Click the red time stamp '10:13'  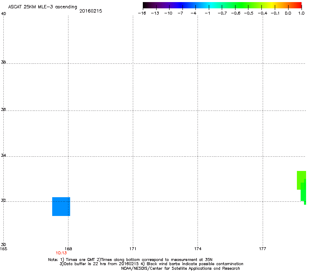pos(61,253)
